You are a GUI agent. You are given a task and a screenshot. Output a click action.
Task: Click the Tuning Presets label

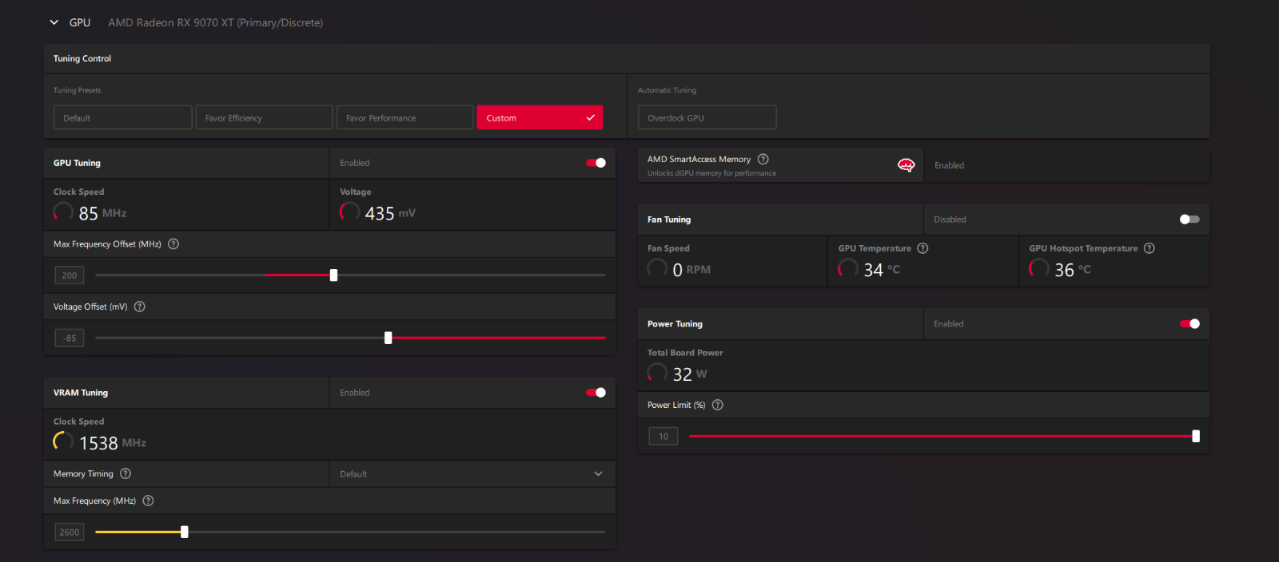78,90
